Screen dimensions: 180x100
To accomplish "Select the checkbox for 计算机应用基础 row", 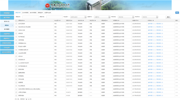I will (16, 92).
